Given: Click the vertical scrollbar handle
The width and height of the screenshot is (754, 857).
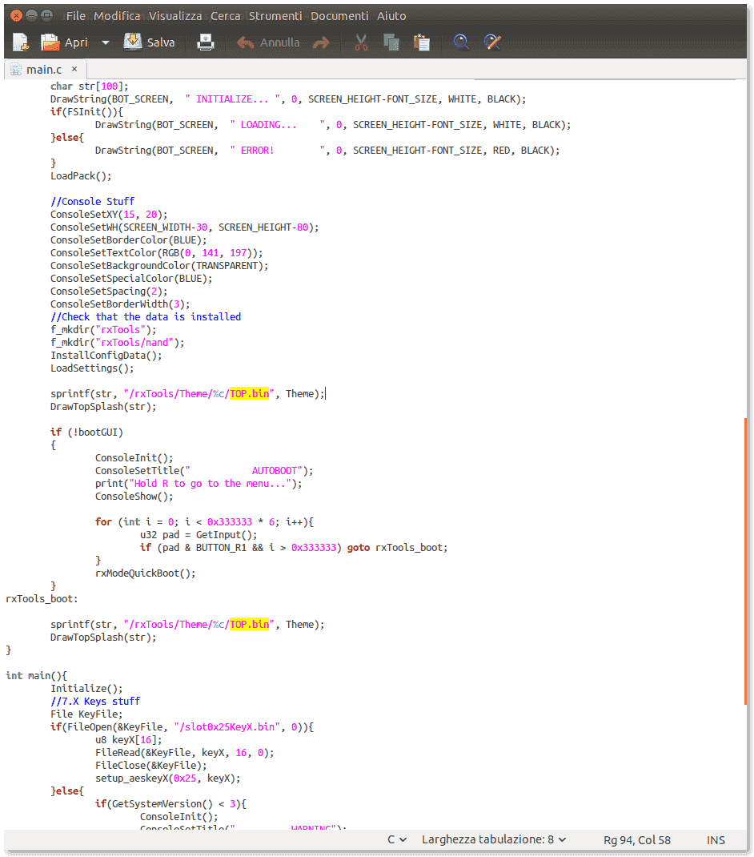Looking at the screenshot, I should (745, 561).
